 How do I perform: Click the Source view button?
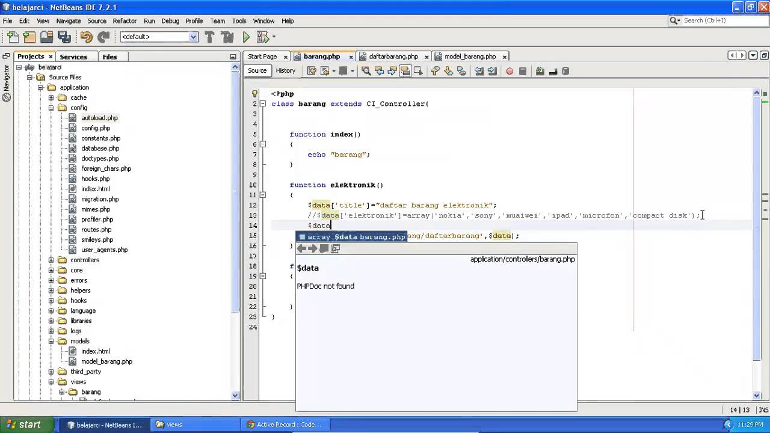(x=257, y=71)
